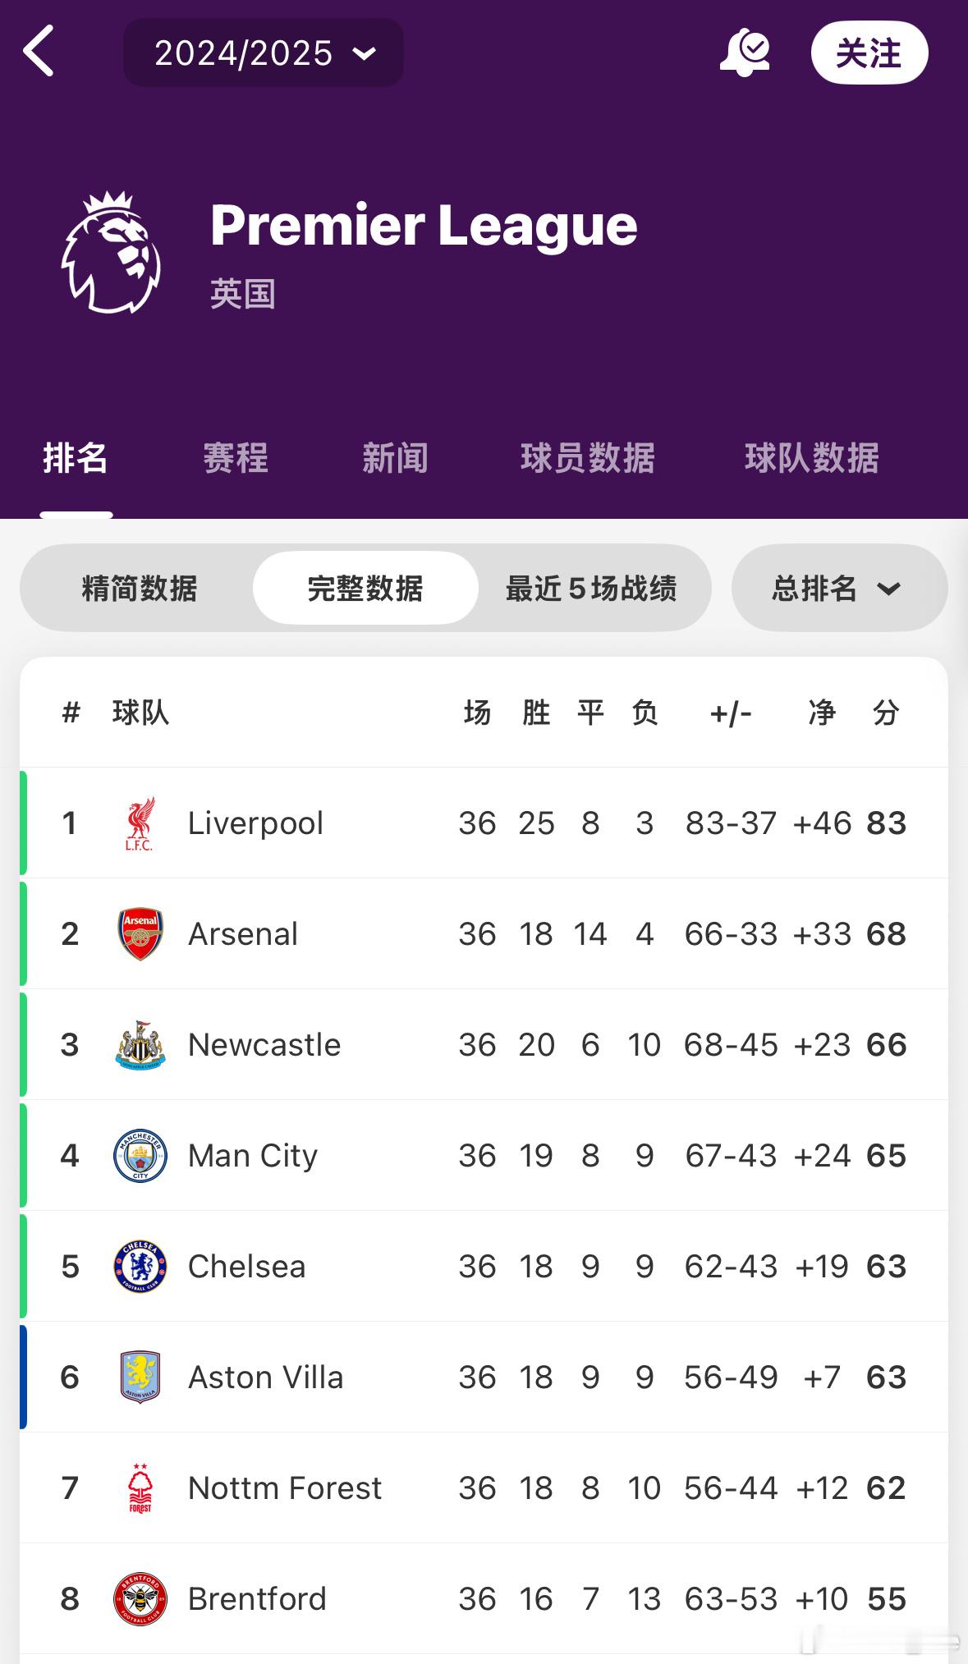968x1664 pixels.
Task: Expand the 总排名 dropdown
Action: [x=839, y=589]
